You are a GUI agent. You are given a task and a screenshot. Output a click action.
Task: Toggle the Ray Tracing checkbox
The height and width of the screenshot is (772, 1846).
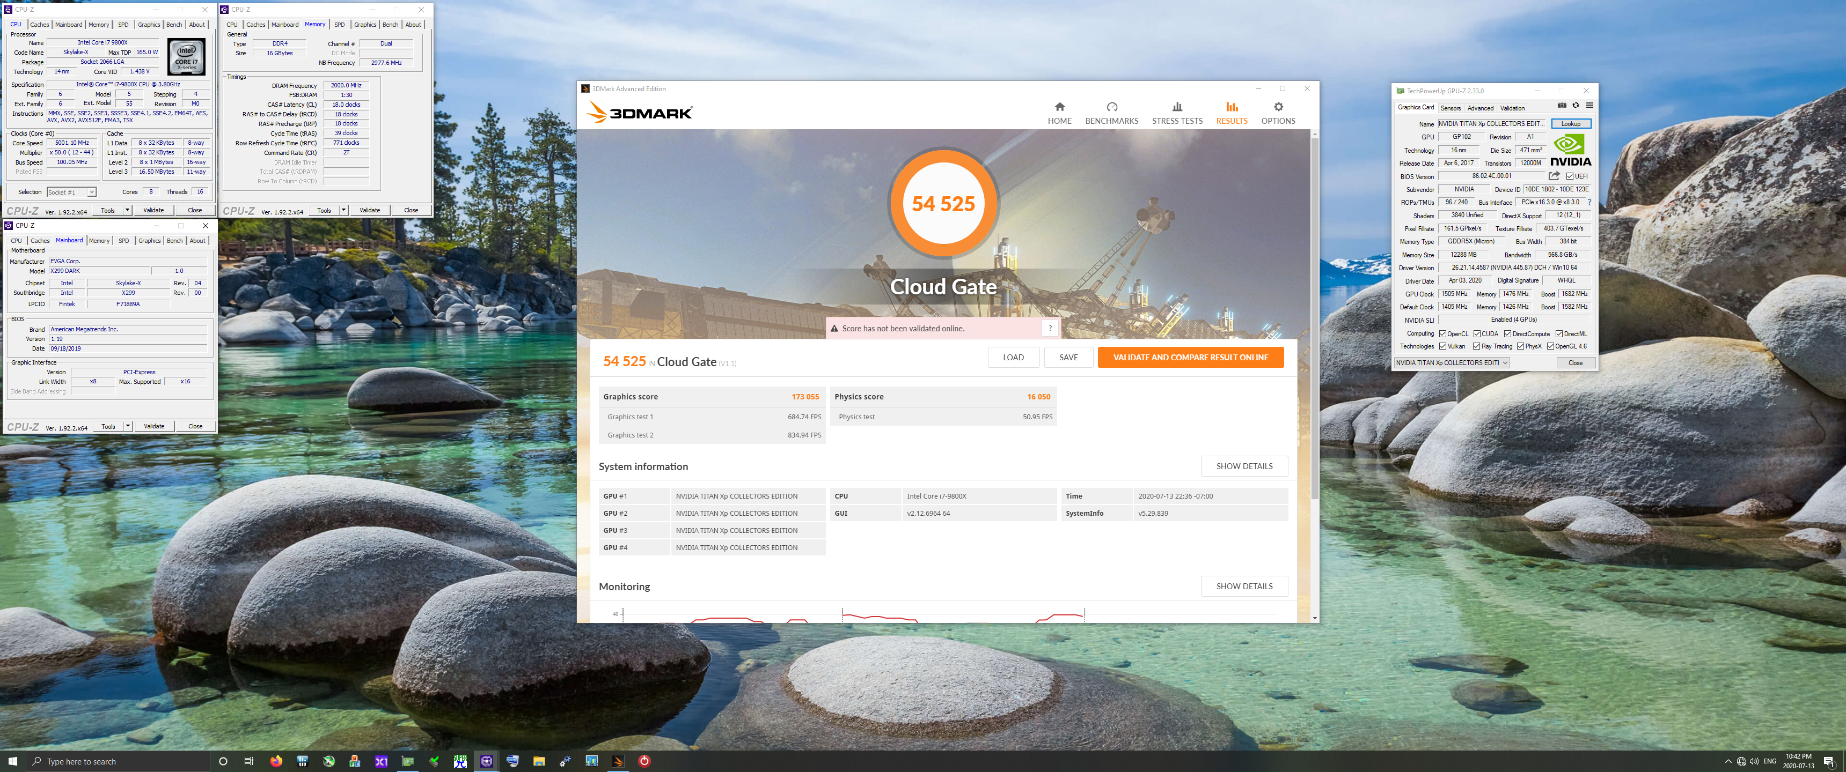[x=1477, y=347]
